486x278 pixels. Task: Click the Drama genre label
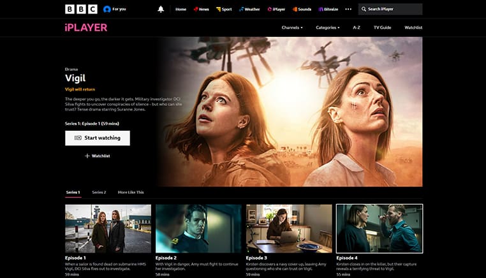[x=71, y=69]
